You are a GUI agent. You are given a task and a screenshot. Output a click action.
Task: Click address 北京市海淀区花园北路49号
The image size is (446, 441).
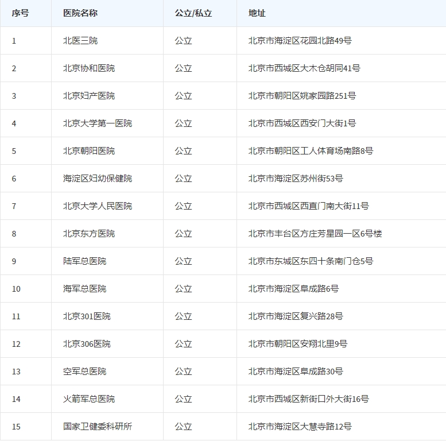click(x=300, y=41)
